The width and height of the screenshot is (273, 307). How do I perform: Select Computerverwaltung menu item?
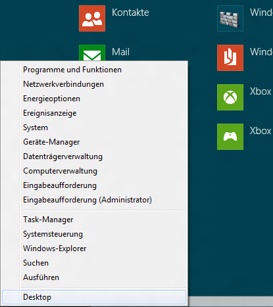[94, 171]
